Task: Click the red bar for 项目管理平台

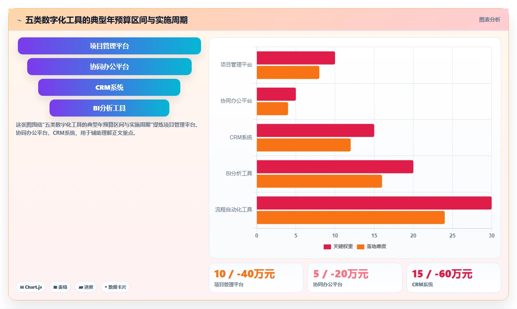Action: pyautogui.click(x=296, y=58)
